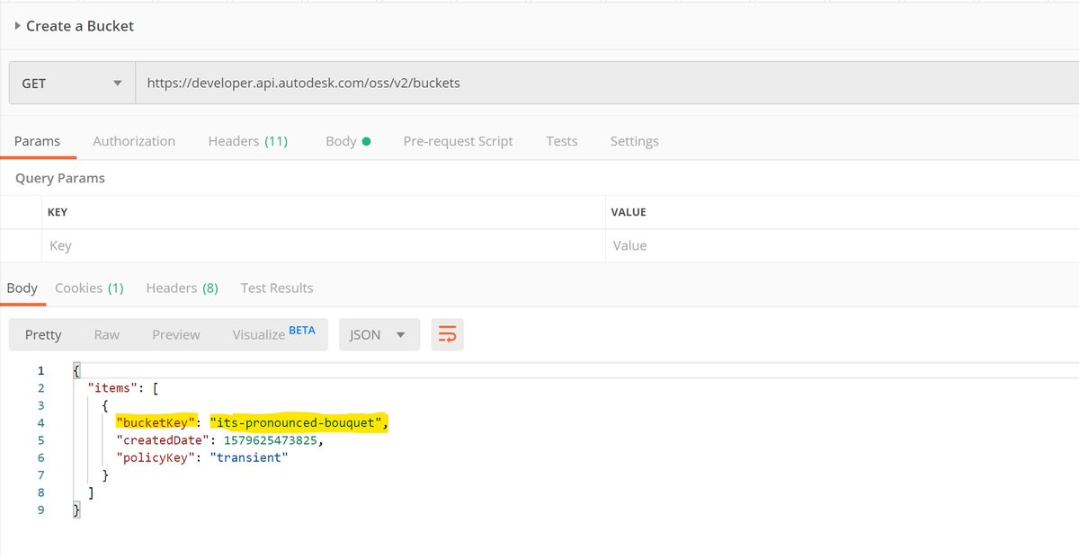
Task: Click the "its-pronounced-bouquet" value
Action: tap(298, 422)
